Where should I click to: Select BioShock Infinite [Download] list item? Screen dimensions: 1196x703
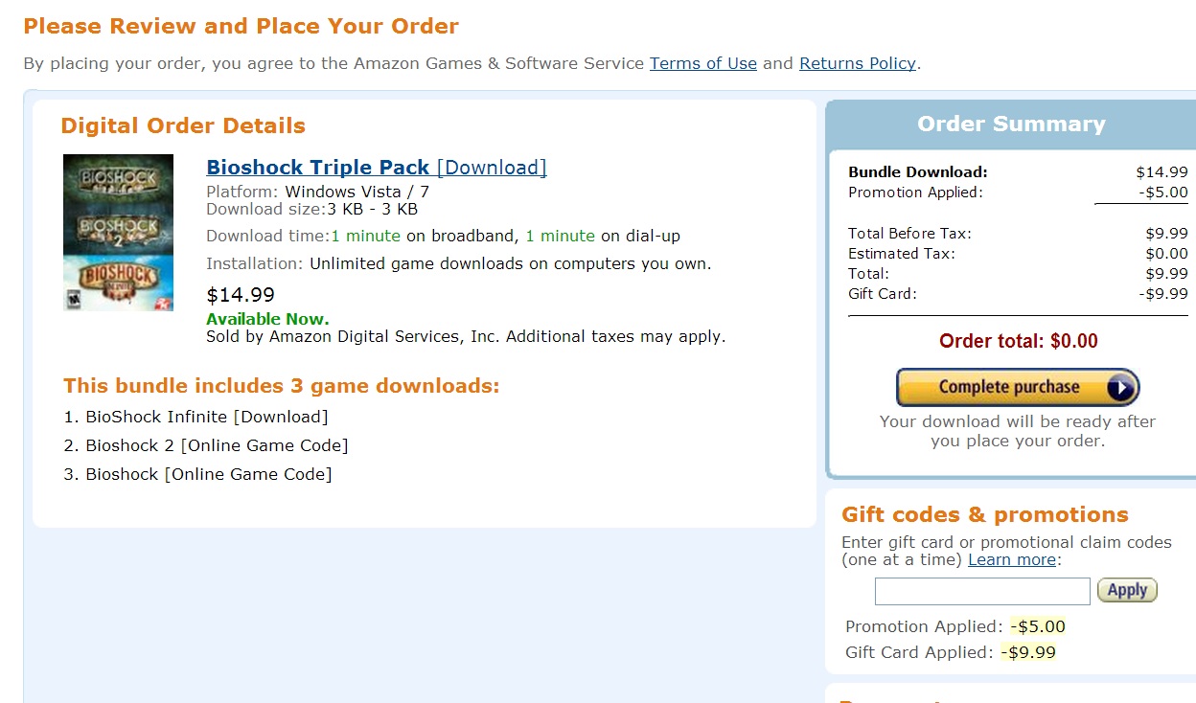pyautogui.click(x=206, y=417)
